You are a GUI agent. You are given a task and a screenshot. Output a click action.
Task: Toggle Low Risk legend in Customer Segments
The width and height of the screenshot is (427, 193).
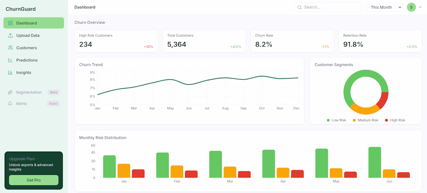(x=336, y=120)
